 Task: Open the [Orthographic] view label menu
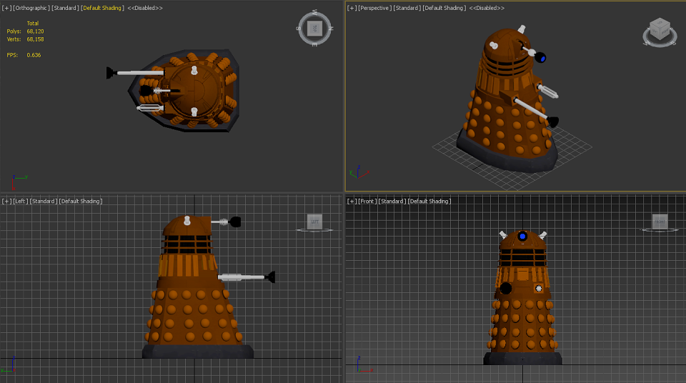click(31, 8)
